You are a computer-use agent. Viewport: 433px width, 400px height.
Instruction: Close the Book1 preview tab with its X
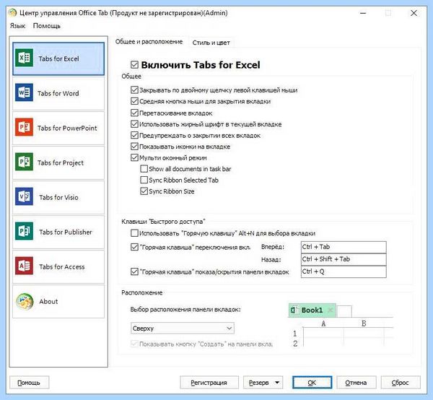tap(331, 310)
